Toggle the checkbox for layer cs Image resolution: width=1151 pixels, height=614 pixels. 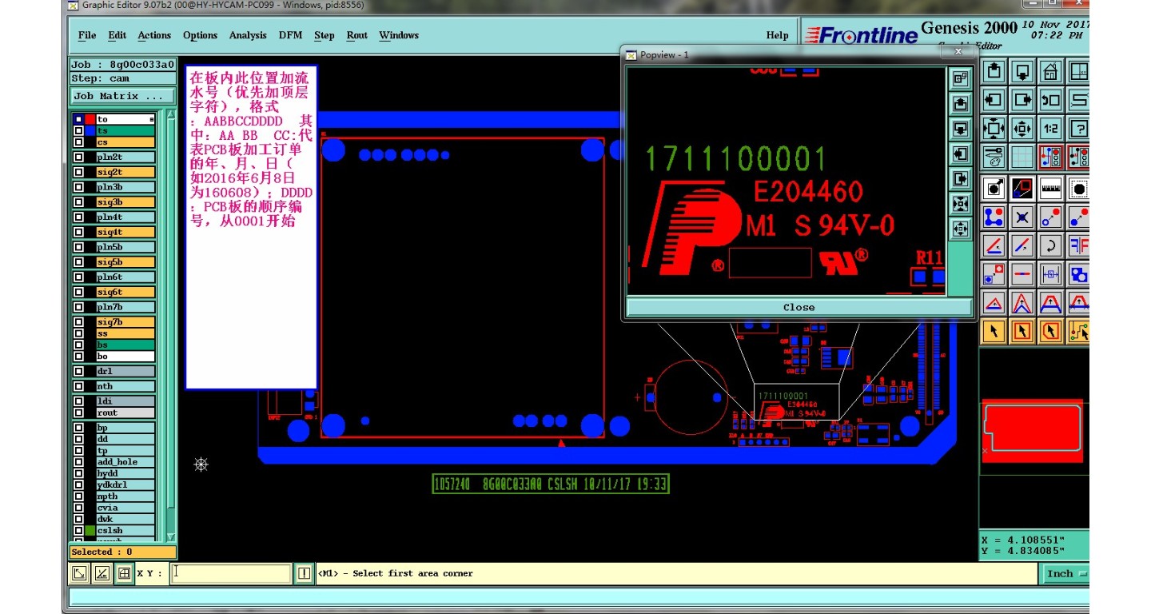[x=78, y=142]
